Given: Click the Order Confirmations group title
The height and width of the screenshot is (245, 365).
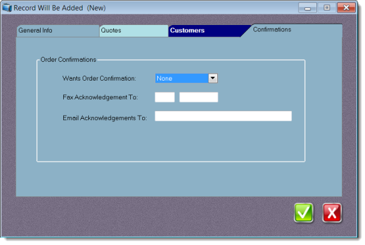Looking at the screenshot, I should click(68, 59).
